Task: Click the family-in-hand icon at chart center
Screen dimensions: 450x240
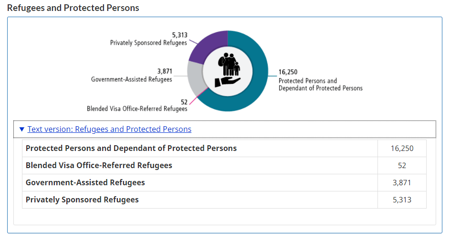Action: coord(228,70)
